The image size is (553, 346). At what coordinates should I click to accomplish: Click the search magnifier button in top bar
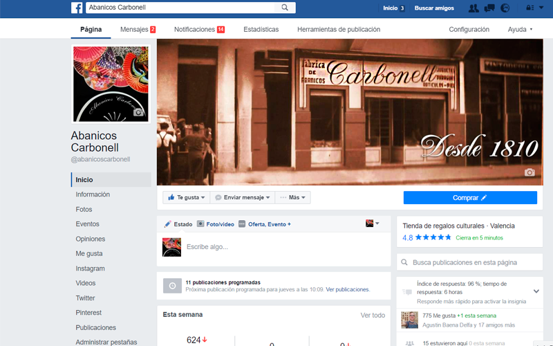285,8
